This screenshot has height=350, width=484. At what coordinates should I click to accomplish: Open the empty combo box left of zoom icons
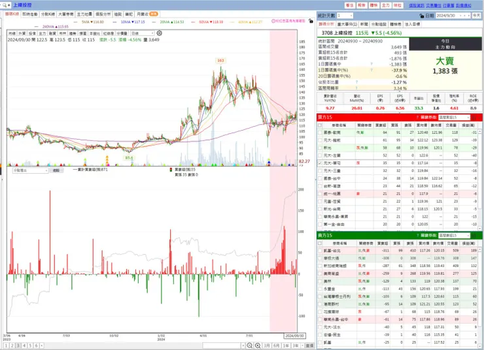[x=224, y=345]
